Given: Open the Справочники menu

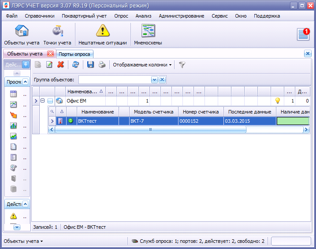Looking at the screenshot, I should click(40, 16).
